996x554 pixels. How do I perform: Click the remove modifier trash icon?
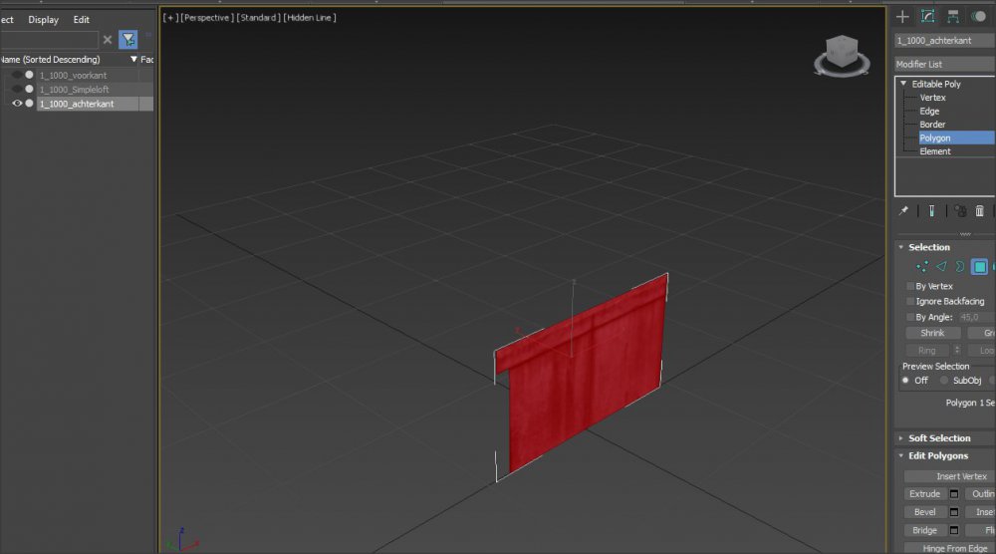pyautogui.click(x=980, y=211)
